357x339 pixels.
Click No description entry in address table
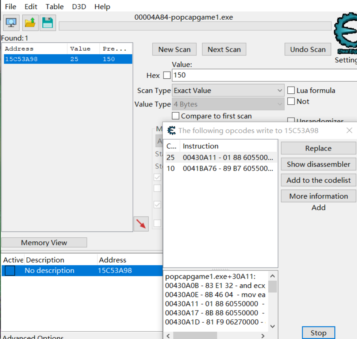[49, 270]
